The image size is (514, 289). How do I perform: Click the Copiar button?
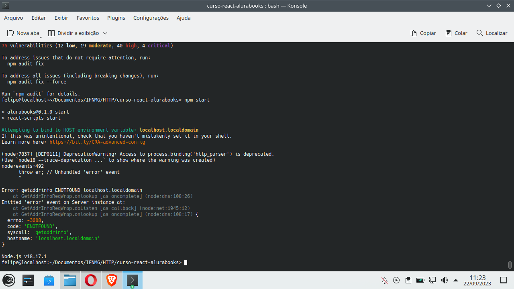click(423, 33)
